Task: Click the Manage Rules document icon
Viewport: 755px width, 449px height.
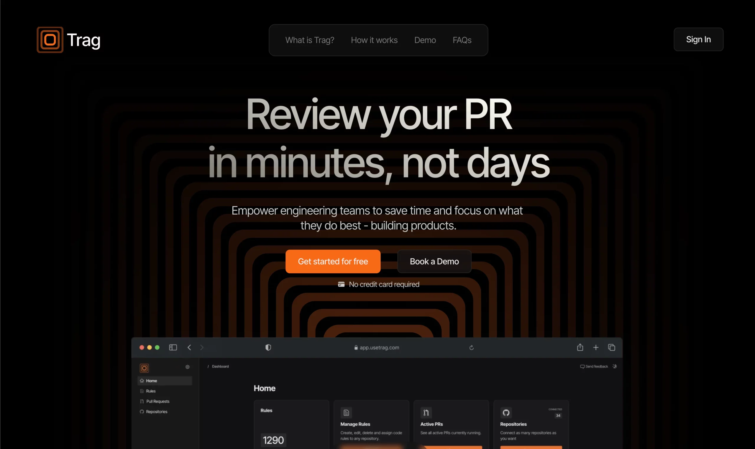Action: (346, 413)
